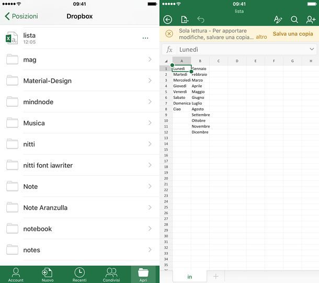The image size is (319, 283).
Task: Dismiss the Sola lettura banner
Action: (x=169, y=33)
